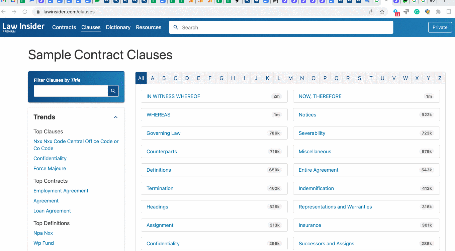455x251 pixels.
Task: Open the Entire Agreement clause
Action: (x=366, y=170)
